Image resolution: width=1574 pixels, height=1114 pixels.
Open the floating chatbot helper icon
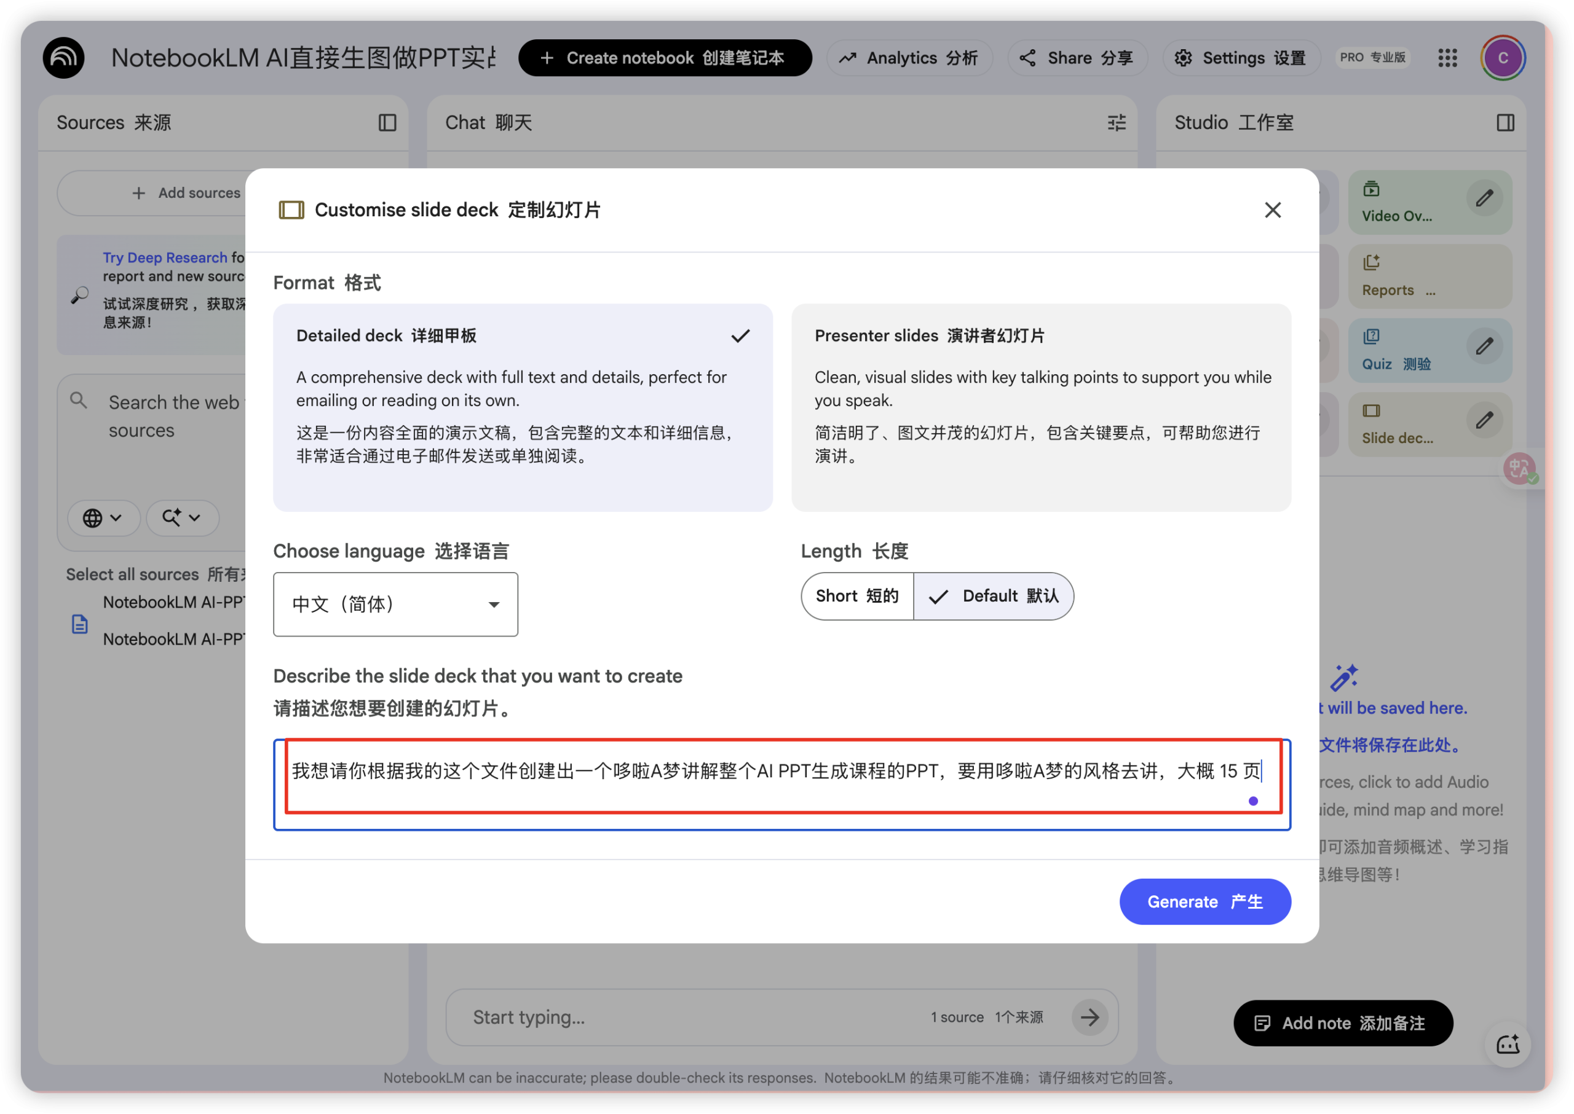pyautogui.click(x=1508, y=1044)
